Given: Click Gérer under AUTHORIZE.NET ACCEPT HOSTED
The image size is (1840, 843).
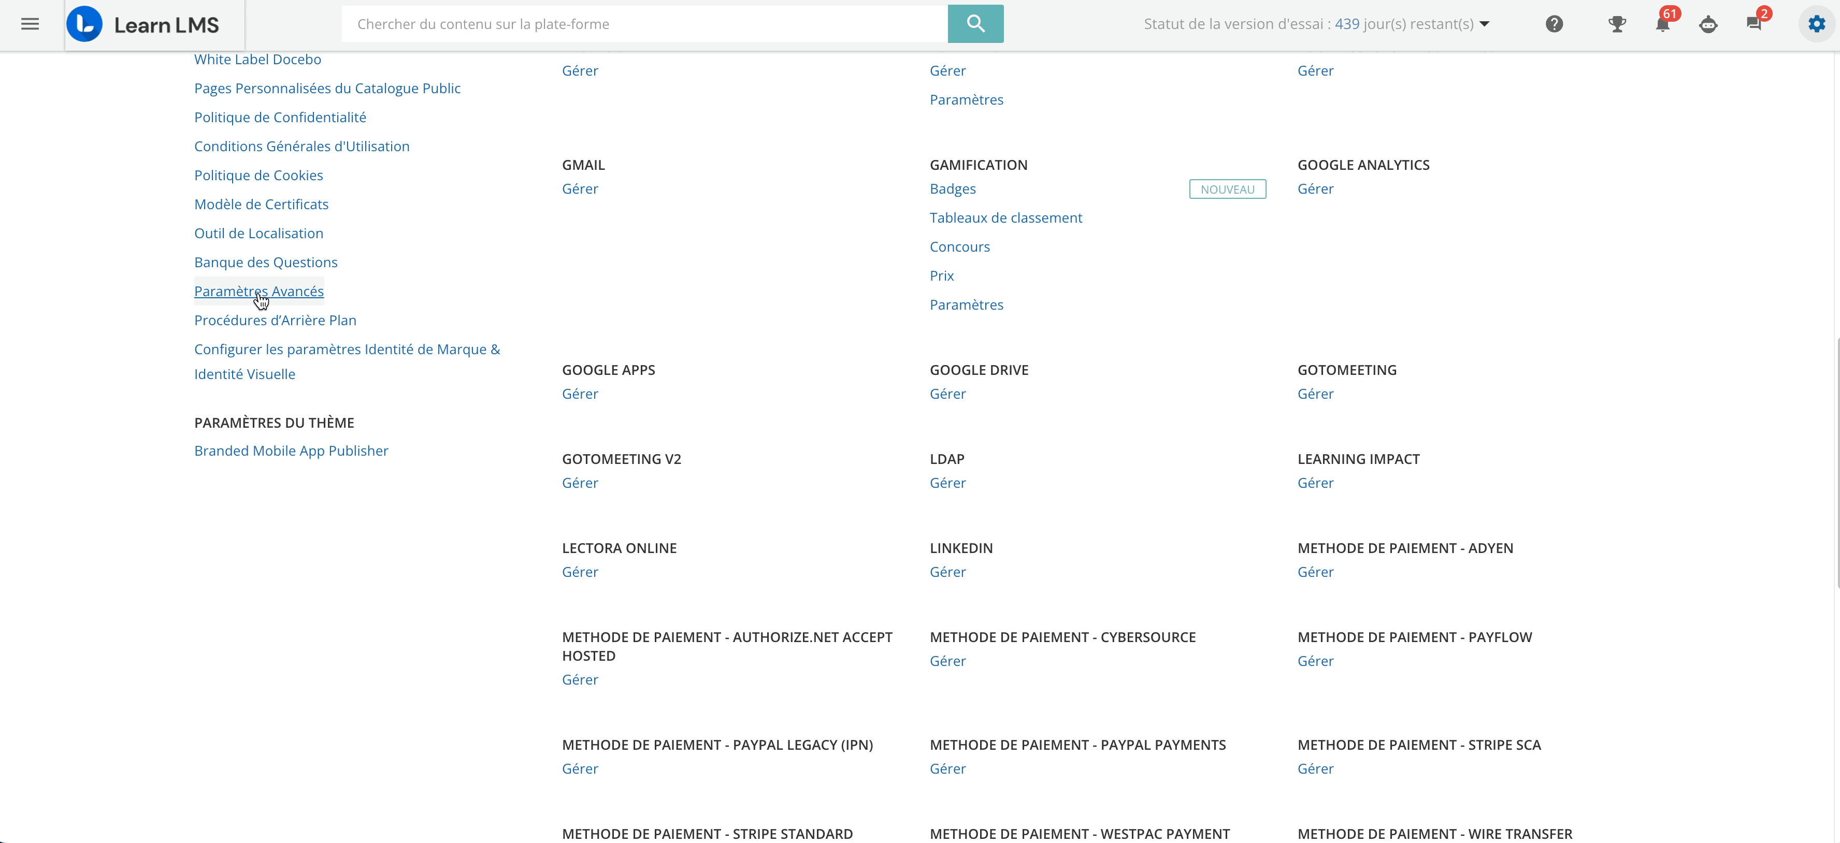Looking at the screenshot, I should (580, 680).
